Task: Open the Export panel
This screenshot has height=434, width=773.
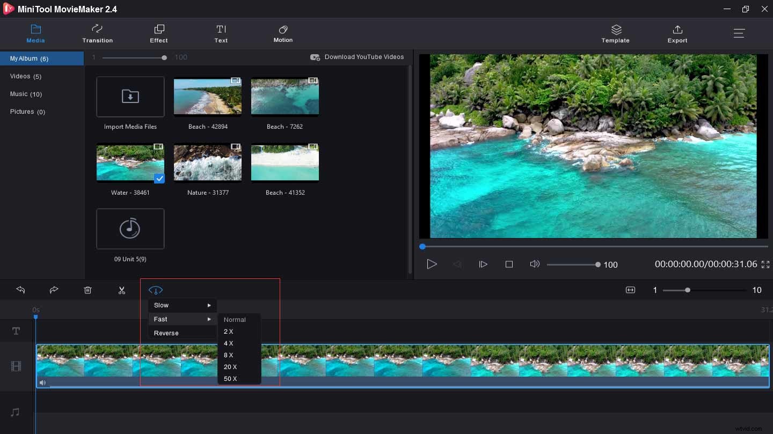Action: pos(677,33)
